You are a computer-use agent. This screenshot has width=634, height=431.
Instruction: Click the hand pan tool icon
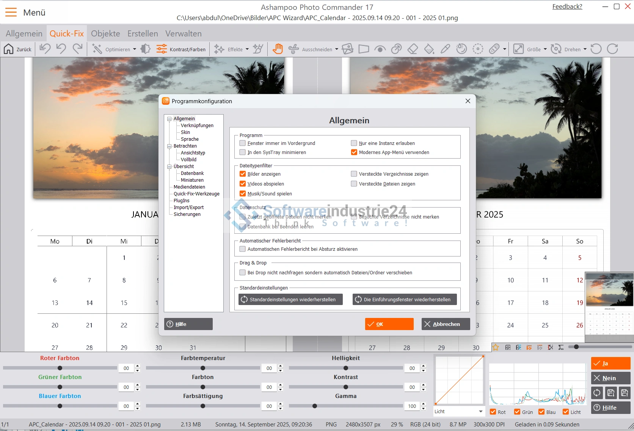(278, 49)
